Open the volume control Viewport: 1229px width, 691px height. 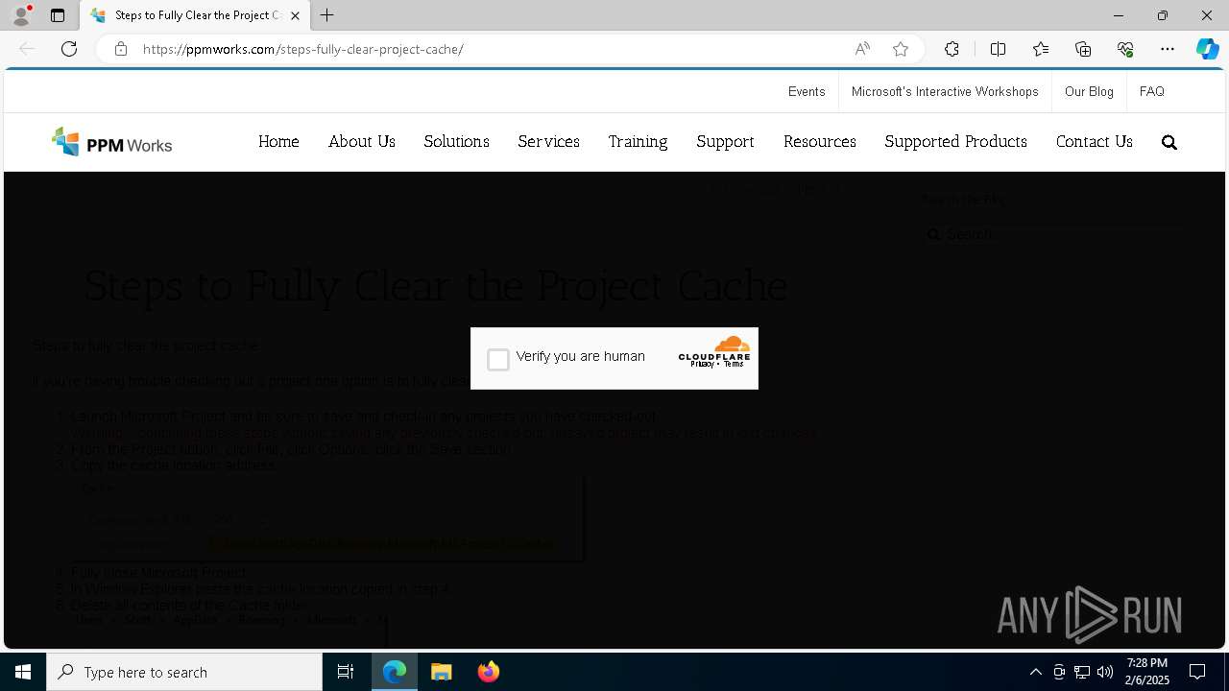pyautogui.click(x=1105, y=672)
